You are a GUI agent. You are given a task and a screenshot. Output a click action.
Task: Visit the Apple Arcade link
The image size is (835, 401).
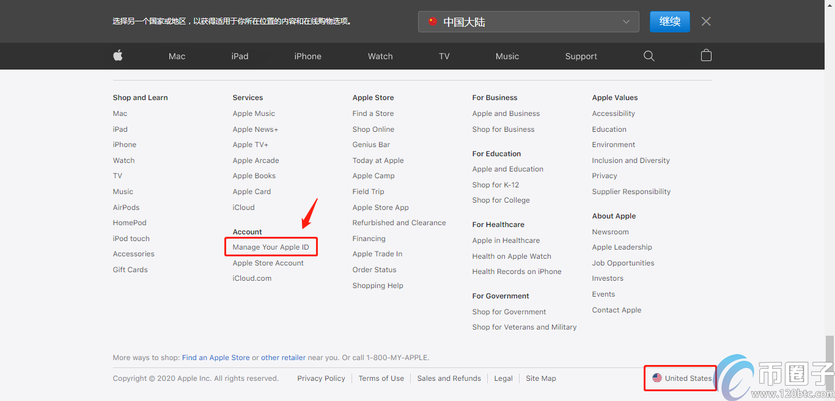point(256,161)
